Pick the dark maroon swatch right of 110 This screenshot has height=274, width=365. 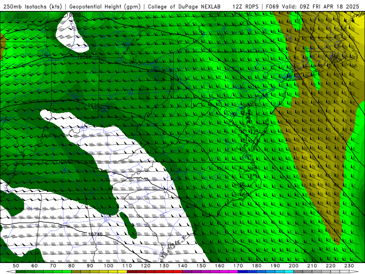click(x=132, y=272)
